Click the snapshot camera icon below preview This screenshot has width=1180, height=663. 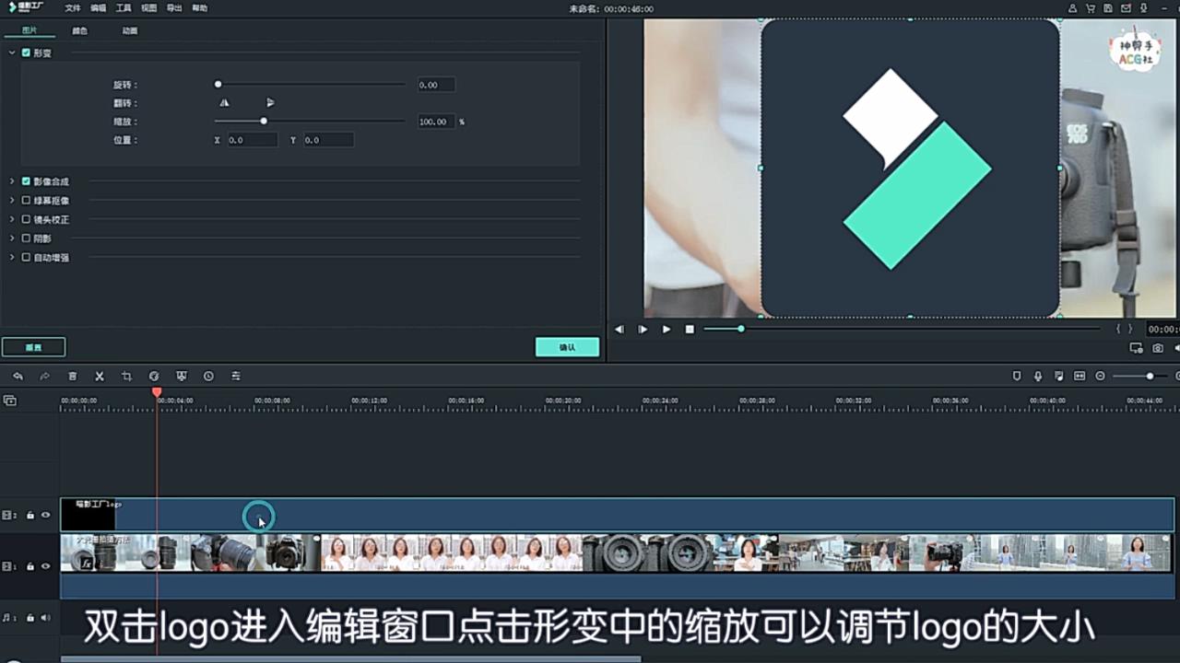coord(1158,348)
